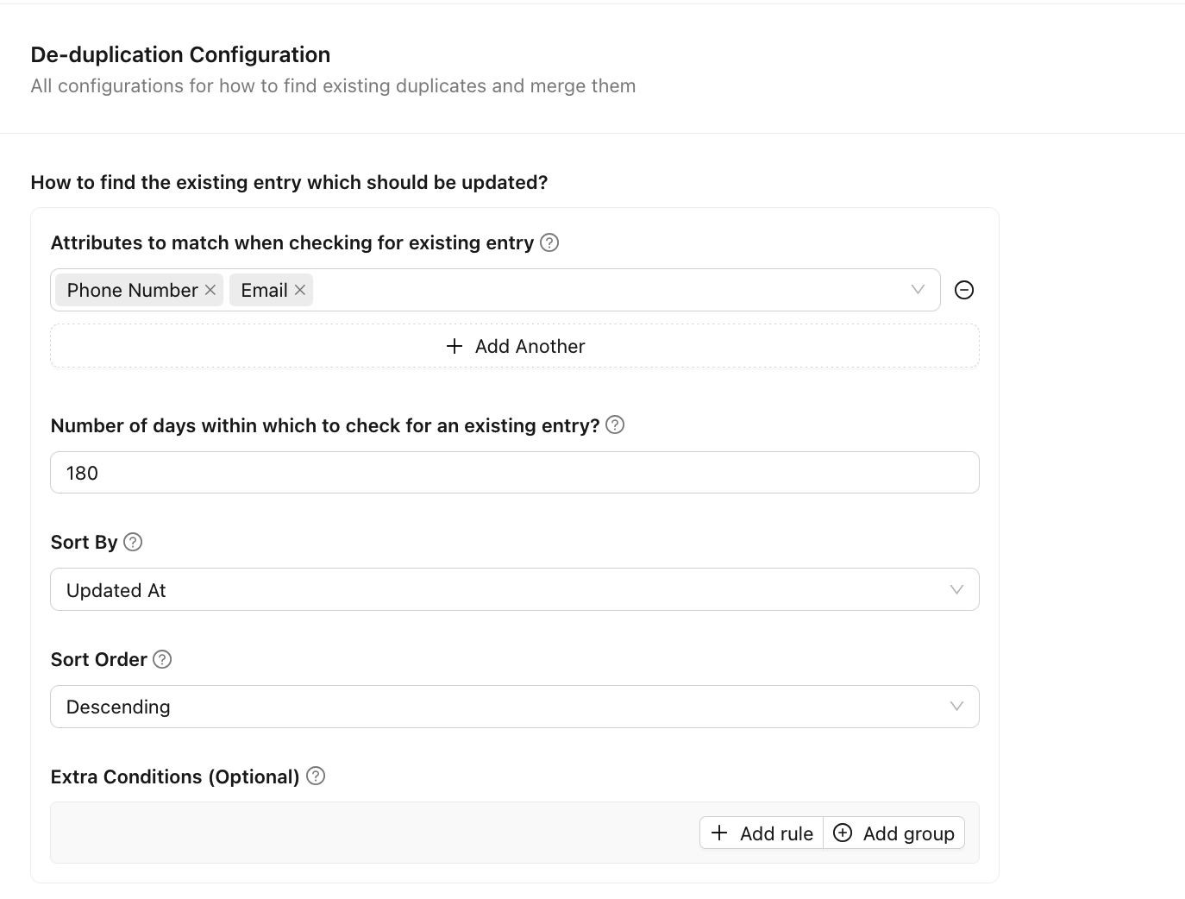Click the De-duplication Configuration heading
The width and height of the screenshot is (1185, 899).
pyautogui.click(x=180, y=54)
